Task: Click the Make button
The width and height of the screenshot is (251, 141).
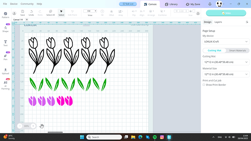Action: tap(226, 13)
